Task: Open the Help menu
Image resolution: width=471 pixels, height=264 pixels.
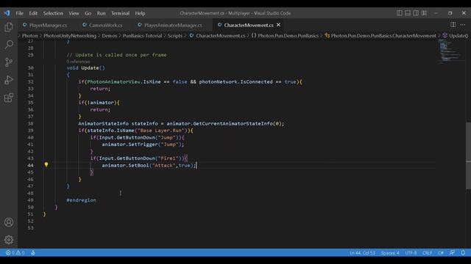Action: pyautogui.click(x=140, y=13)
